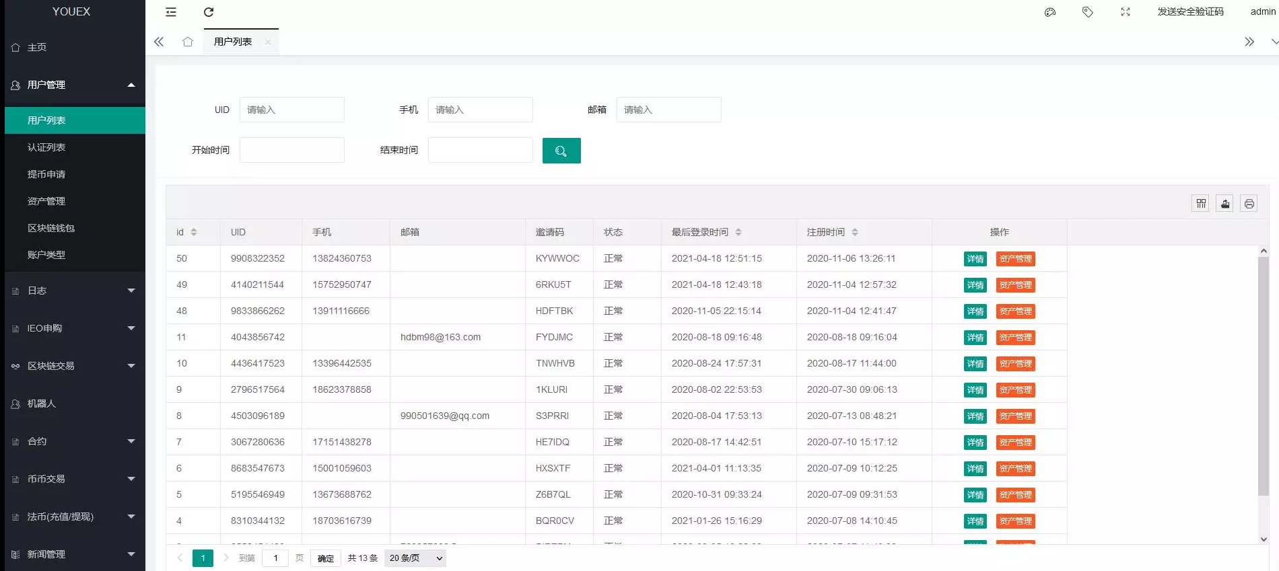The image size is (1279, 571).
Task: Go to home tab icon
Action: click(x=188, y=42)
